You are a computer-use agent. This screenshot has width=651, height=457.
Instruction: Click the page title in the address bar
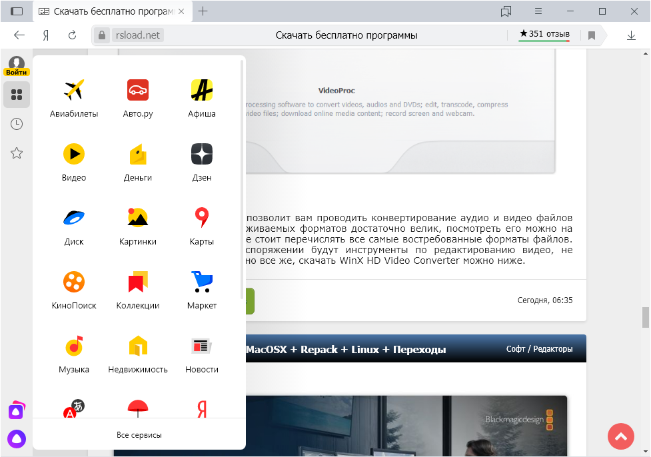point(346,35)
